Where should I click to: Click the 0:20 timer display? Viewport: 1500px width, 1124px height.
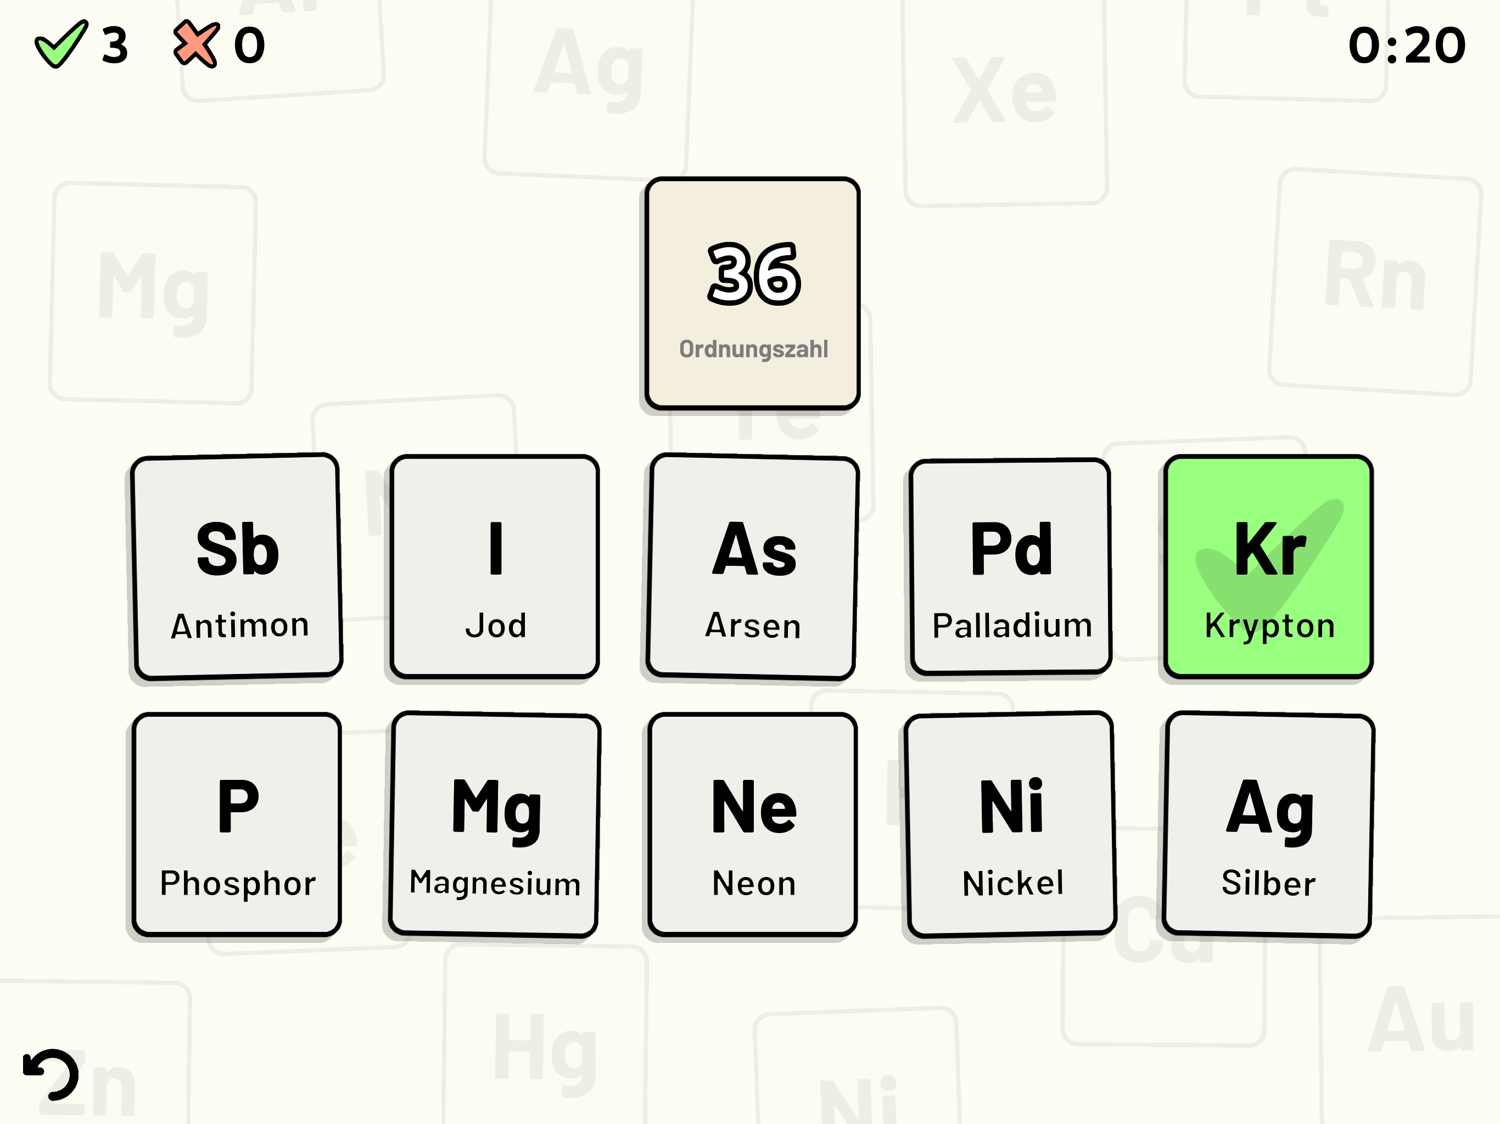(x=1407, y=46)
